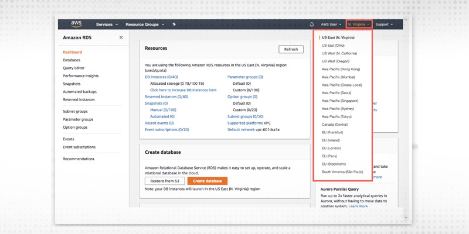
Task: Open the Support dropdown menu
Action: click(x=384, y=25)
